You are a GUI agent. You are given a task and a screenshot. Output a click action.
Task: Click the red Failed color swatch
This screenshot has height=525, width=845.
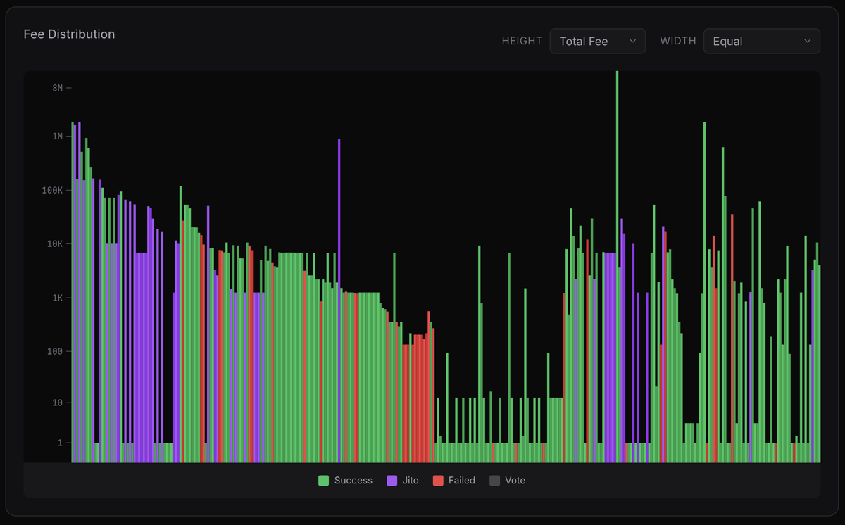(438, 481)
